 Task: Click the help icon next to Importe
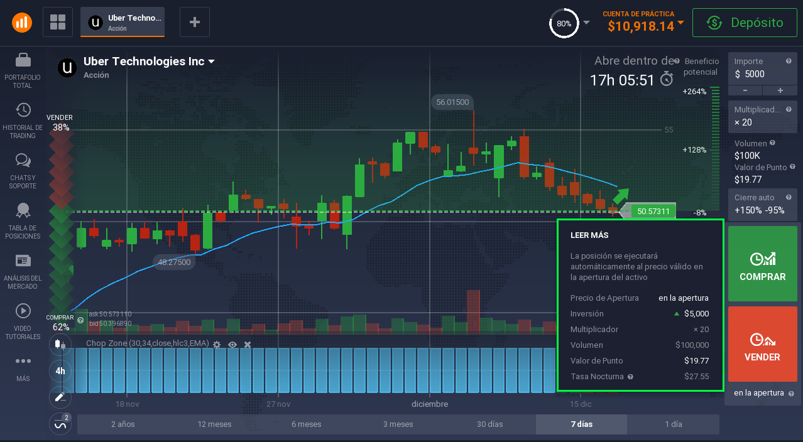[x=789, y=61]
